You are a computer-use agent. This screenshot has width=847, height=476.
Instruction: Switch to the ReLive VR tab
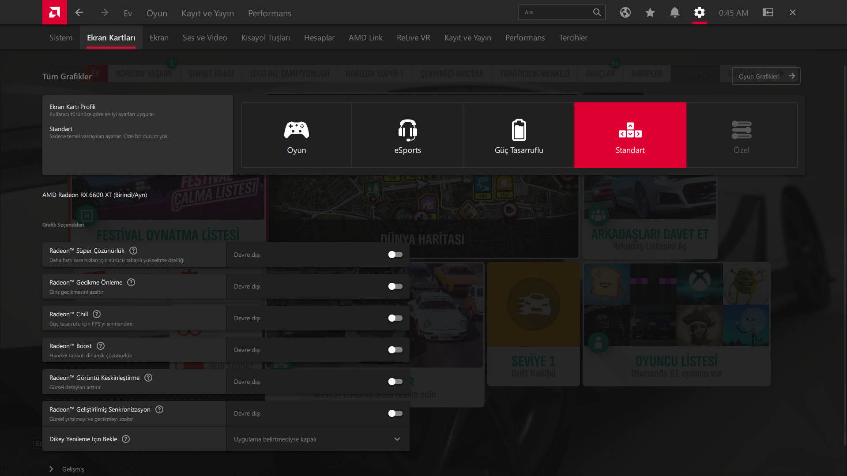coord(413,37)
